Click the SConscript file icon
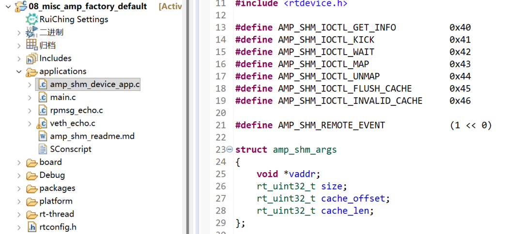Viewport: 523px width, 234px height. [x=43, y=149]
